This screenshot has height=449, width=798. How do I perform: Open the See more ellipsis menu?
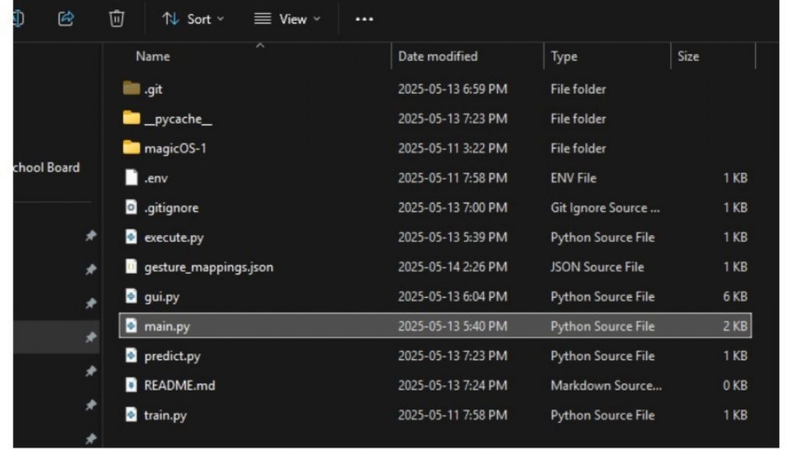tap(363, 19)
